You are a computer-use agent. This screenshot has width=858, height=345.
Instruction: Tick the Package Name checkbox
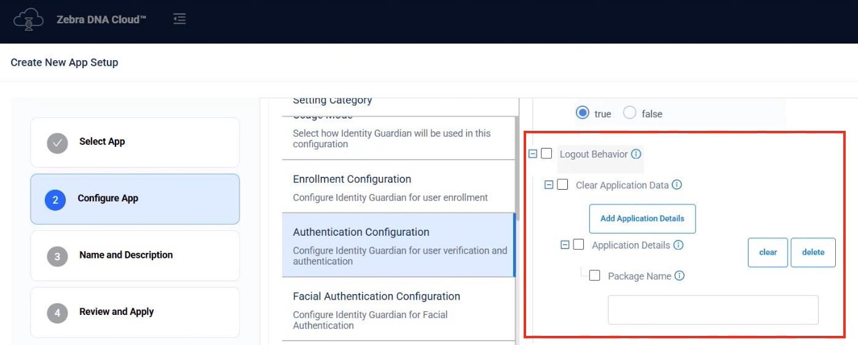pos(594,276)
